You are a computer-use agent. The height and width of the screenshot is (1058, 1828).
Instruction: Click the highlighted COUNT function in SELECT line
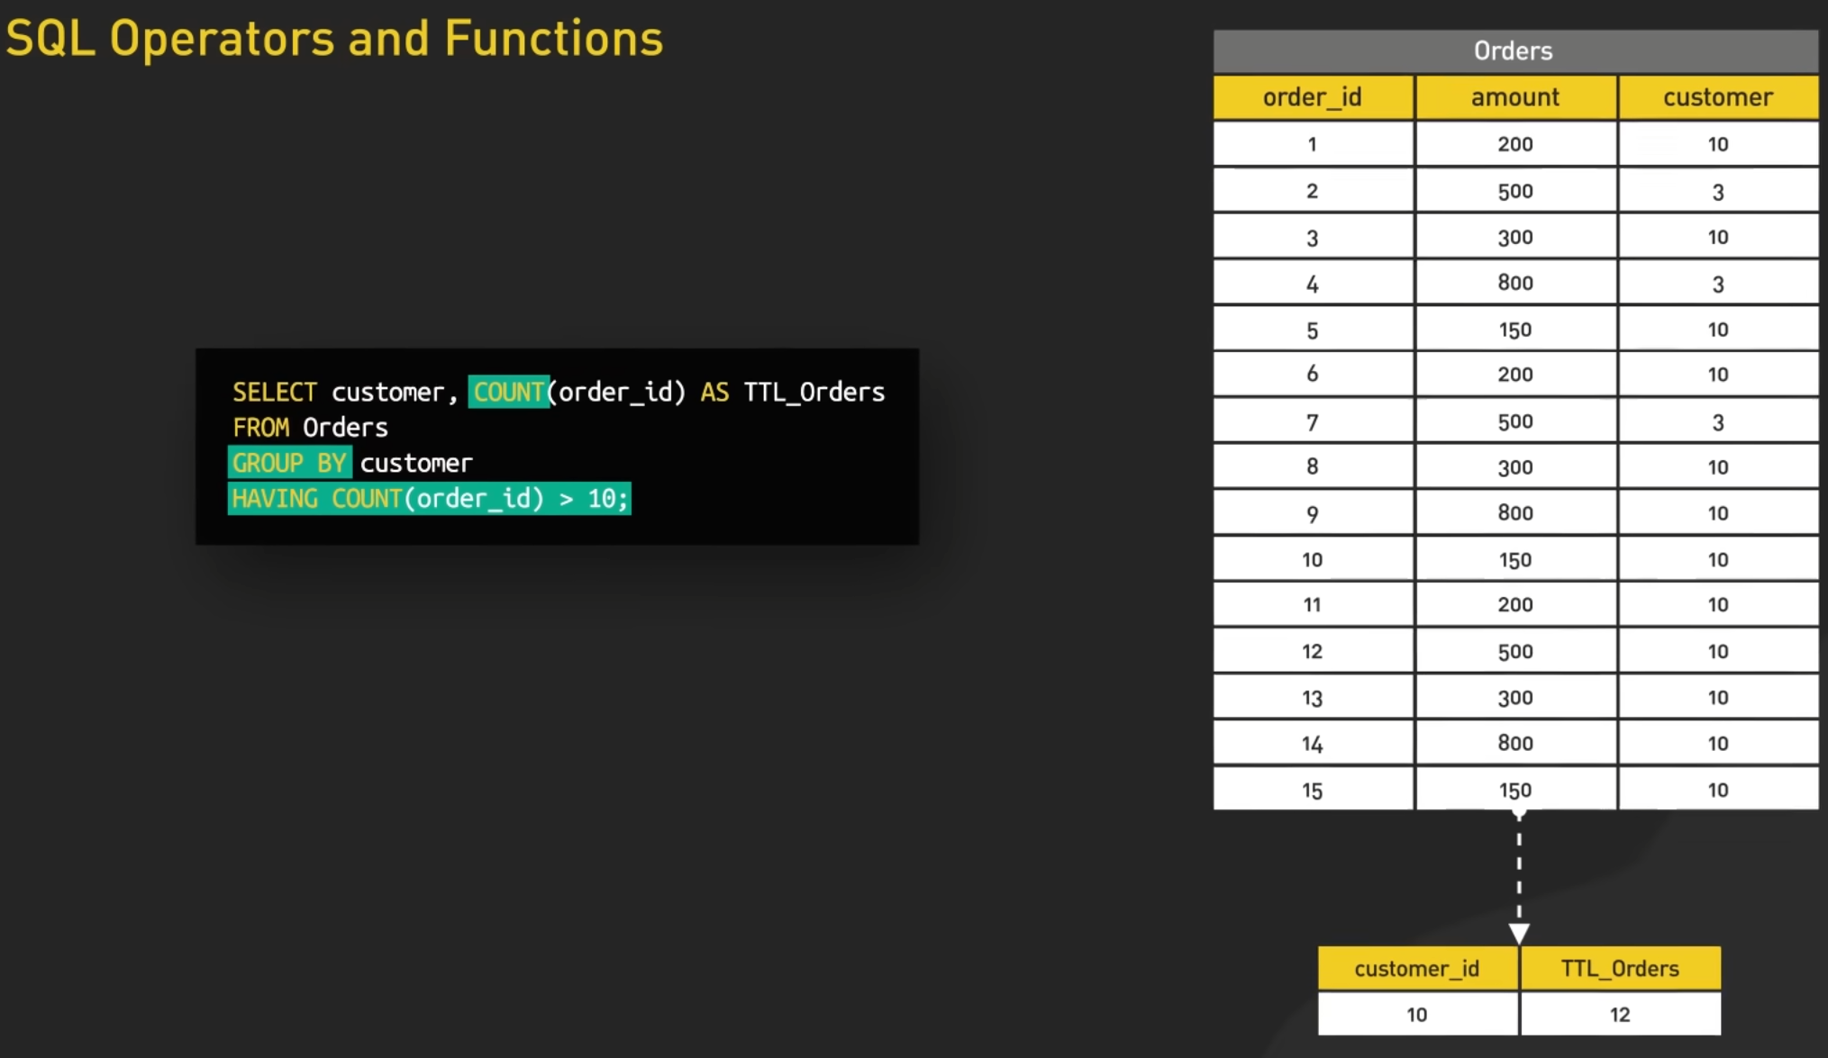508,393
